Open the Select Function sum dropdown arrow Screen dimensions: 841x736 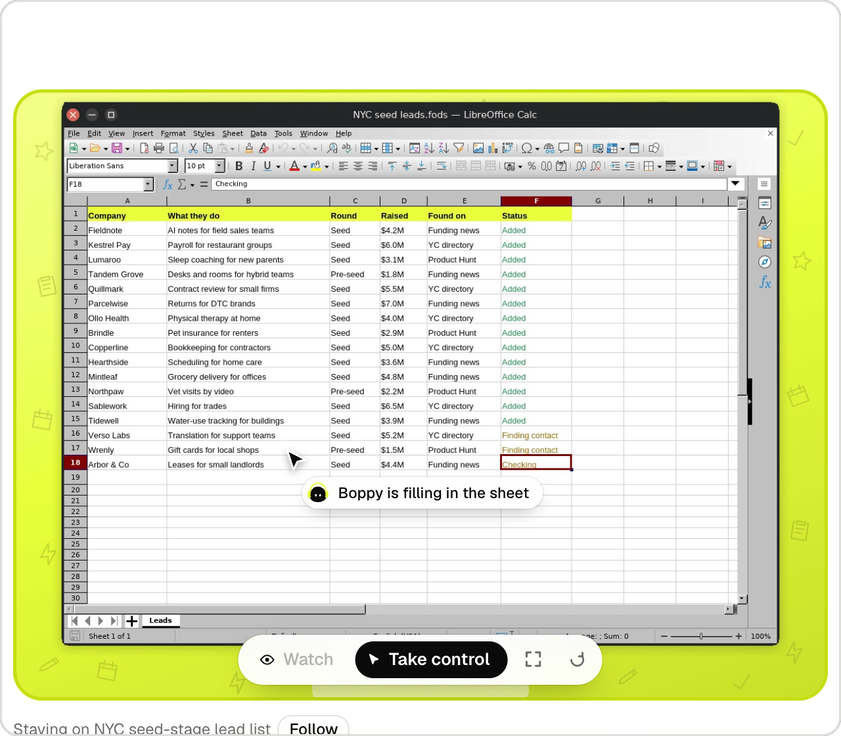click(193, 185)
